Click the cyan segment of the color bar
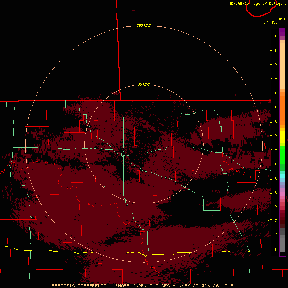 click(x=283, y=176)
